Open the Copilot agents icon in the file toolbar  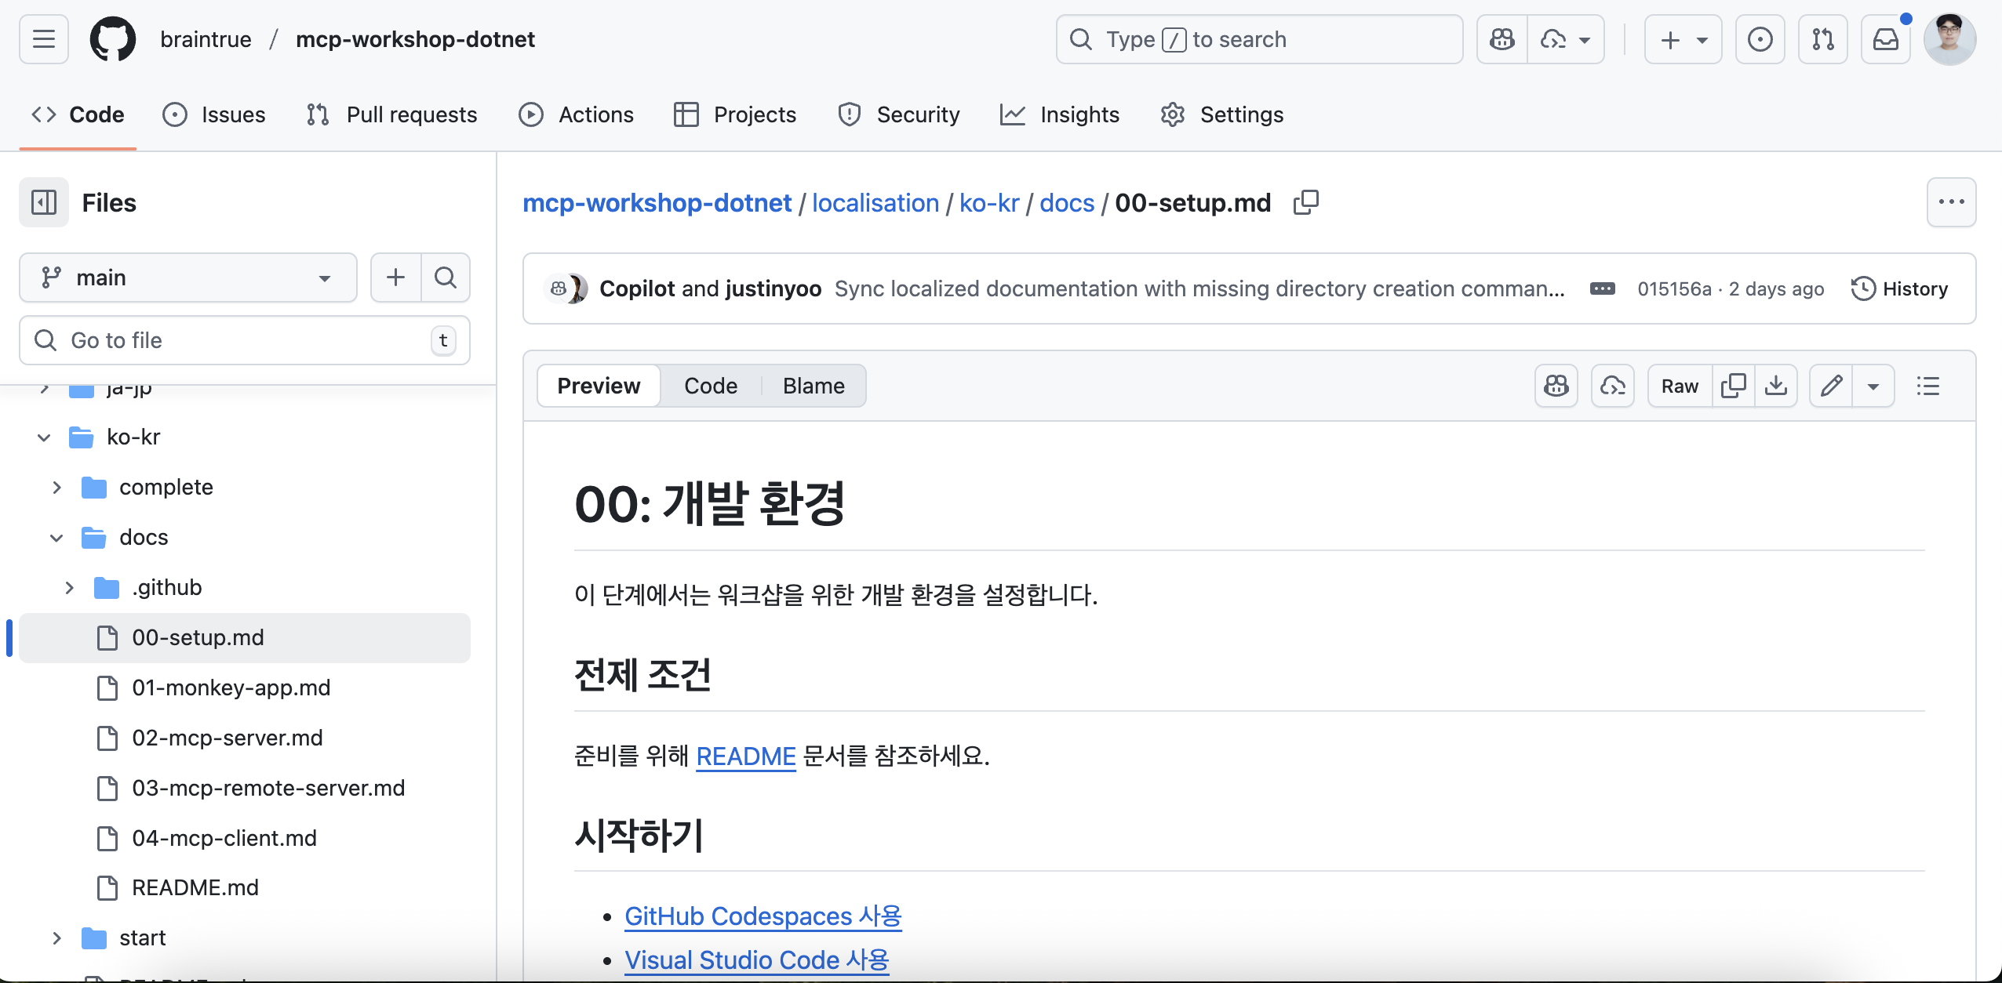(x=1613, y=386)
